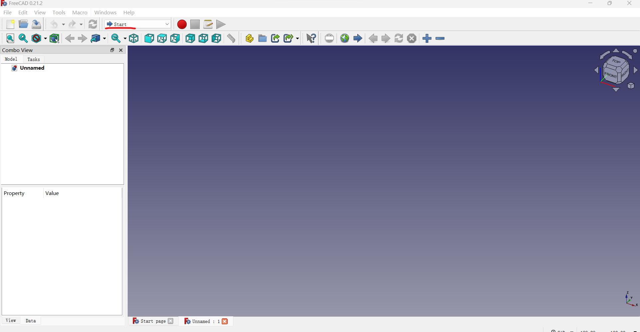
Task: Activate the What's This help cursor
Action: tap(311, 38)
